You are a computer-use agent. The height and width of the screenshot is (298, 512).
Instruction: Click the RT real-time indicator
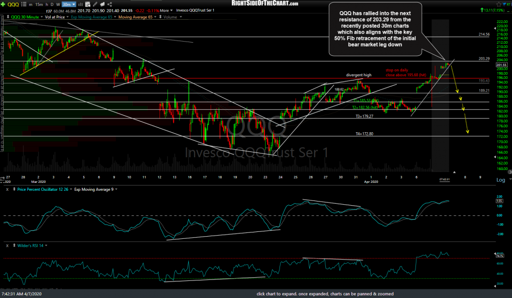[x=509, y=4]
